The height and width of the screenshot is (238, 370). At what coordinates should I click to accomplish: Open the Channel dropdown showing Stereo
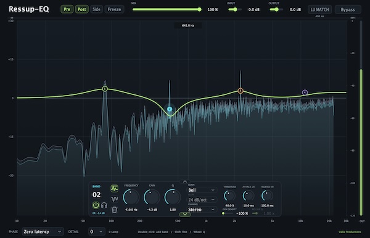(x=202, y=210)
